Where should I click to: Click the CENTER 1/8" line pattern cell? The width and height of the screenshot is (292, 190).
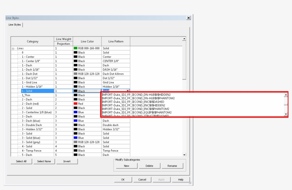click(116, 61)
